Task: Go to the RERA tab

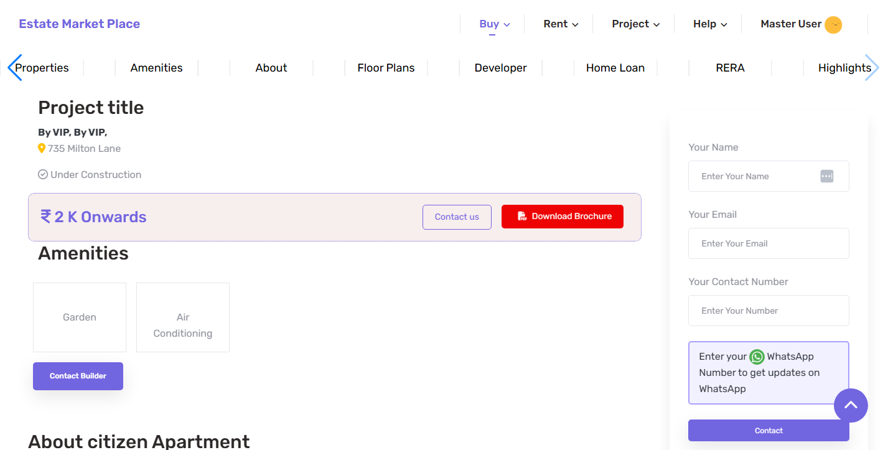Action: [730, 68]
